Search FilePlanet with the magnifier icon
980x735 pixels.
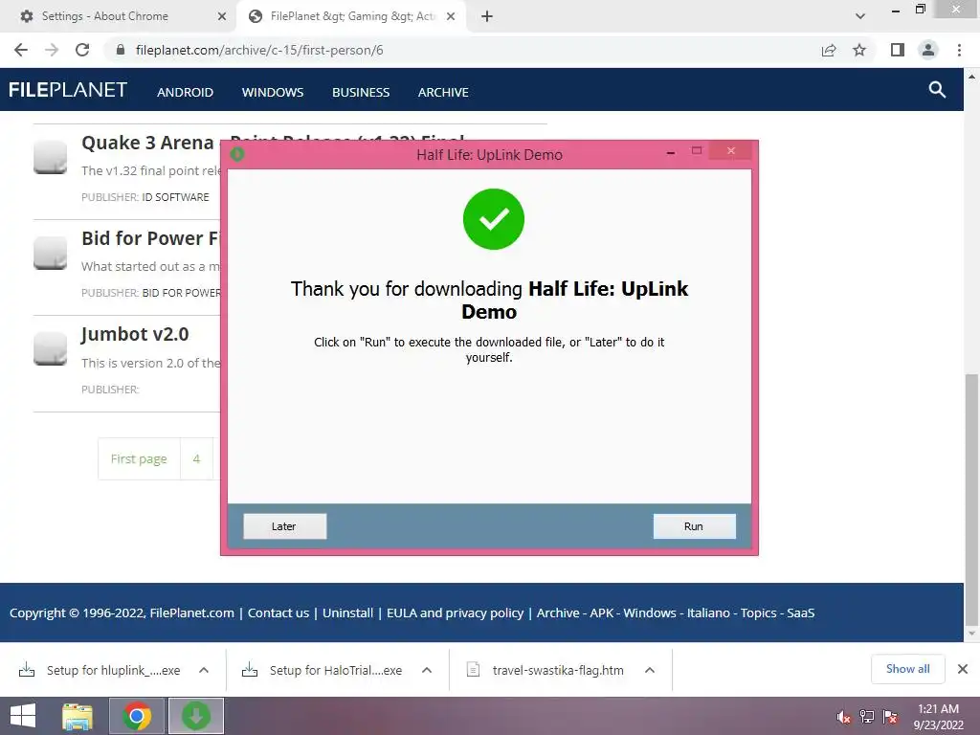point(937,90)
